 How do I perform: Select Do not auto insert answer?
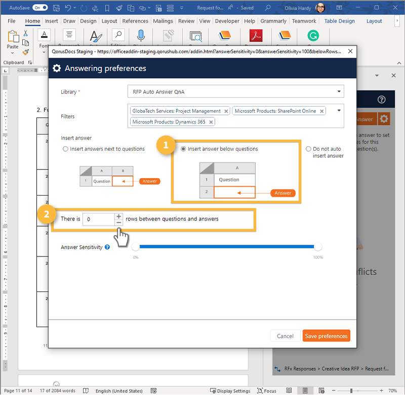tap(308, 149)
